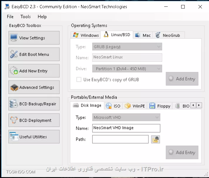The width and height of the screenshot is (209, 178).
Task: Click the Linux penguin tab icon
Action: click(106, 35)
